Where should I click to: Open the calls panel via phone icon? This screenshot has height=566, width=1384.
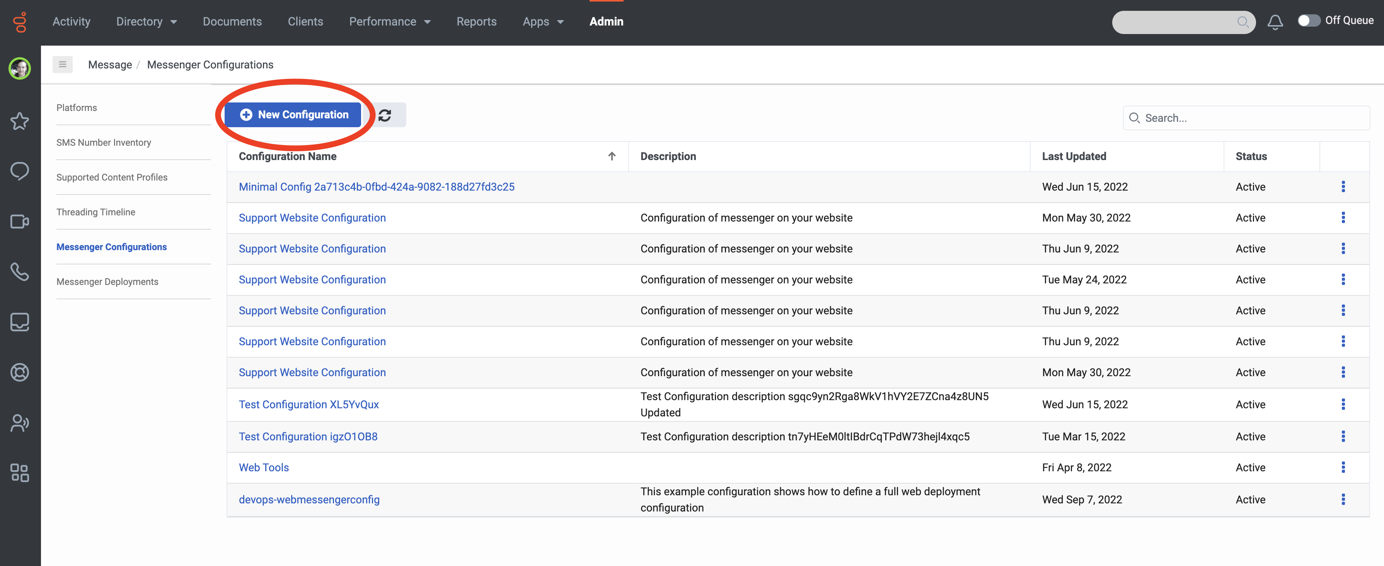pyautogui.click(x=19, y=271)
